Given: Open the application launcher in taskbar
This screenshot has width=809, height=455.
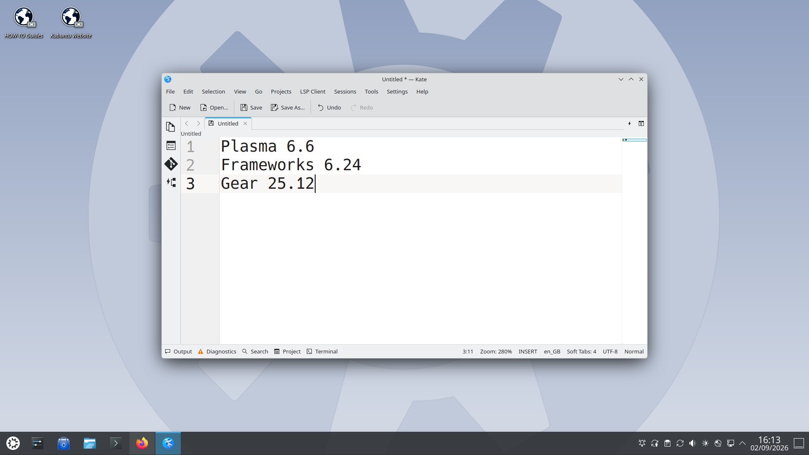Looking at the screenshot, I should click(x=13, y=443).
